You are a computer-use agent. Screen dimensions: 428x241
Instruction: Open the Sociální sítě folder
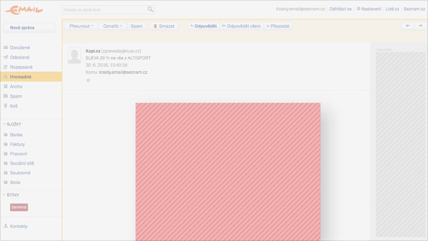point(22,163)
